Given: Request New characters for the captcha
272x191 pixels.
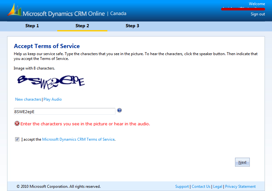Looking at the screenshot, I should click(x=28, y=99).
